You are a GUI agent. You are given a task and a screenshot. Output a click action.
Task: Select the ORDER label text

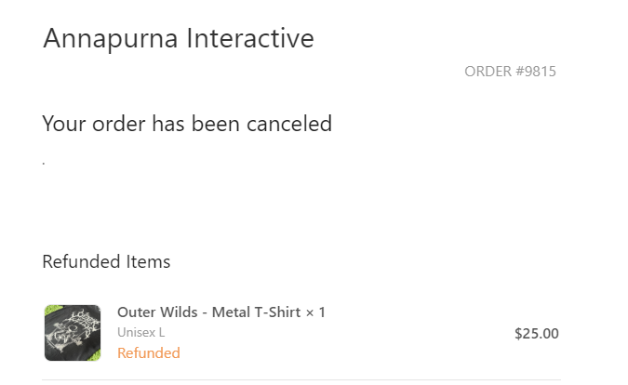click(x=488, y=72)
